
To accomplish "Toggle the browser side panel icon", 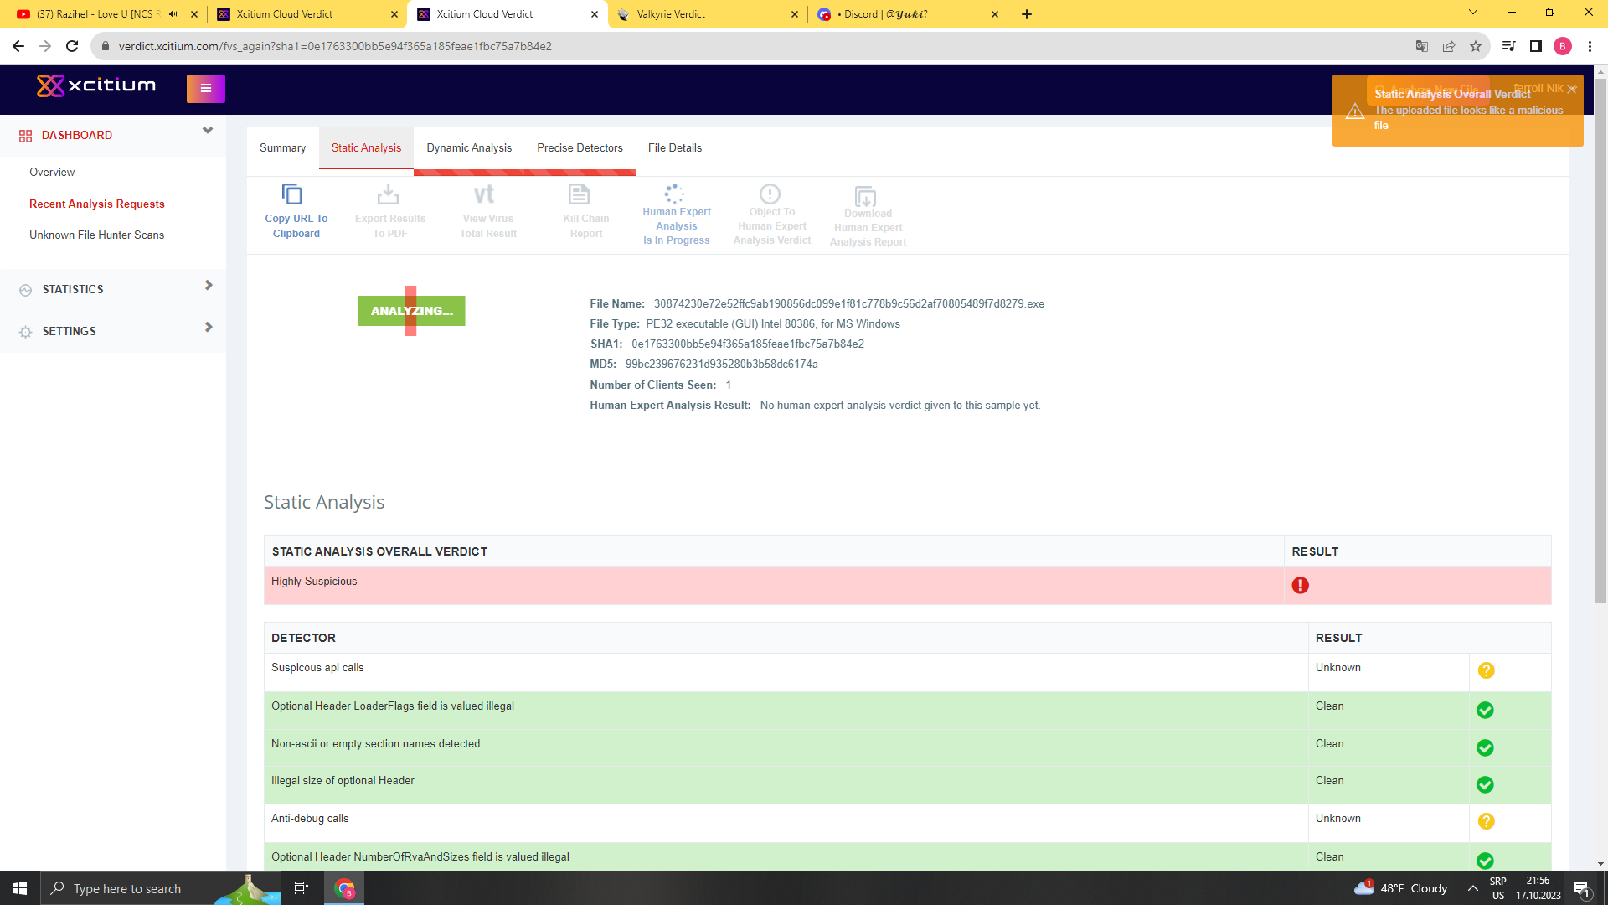I will click(x=1536, y=46).
